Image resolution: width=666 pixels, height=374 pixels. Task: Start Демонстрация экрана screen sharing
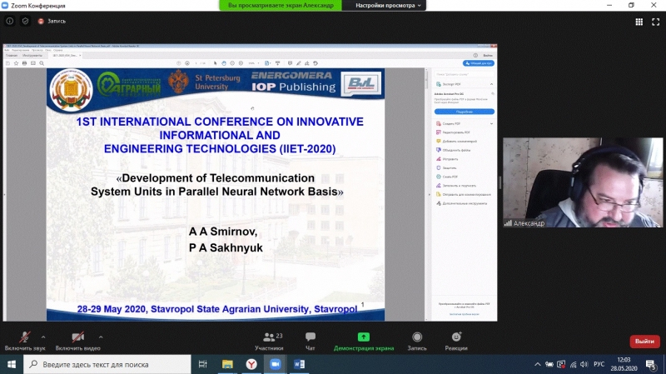coord(364,342)
